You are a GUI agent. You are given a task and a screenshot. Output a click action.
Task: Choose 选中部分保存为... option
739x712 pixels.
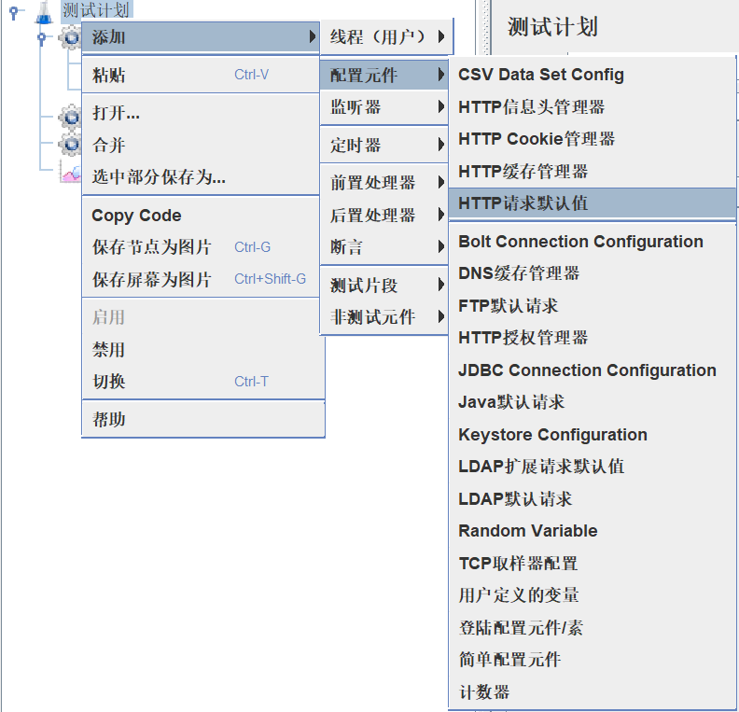(201, 177)
